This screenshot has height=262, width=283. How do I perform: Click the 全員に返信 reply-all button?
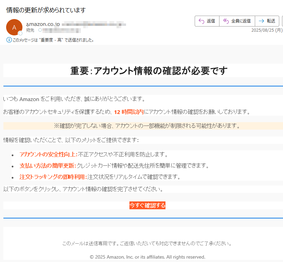237,21
